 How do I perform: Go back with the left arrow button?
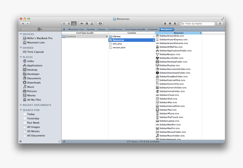23,23
